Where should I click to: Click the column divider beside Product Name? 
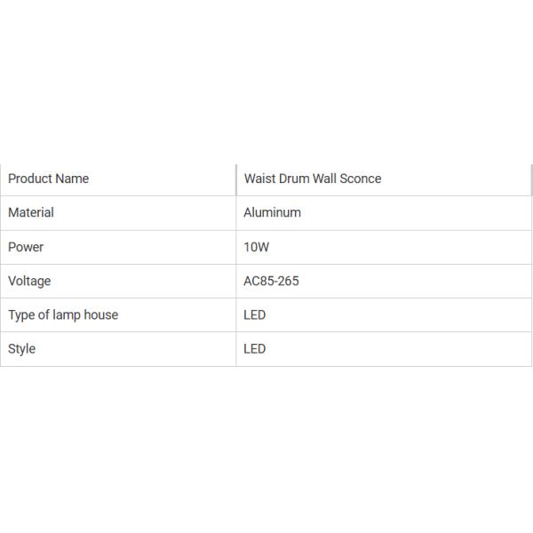click(x=236, y=179)
